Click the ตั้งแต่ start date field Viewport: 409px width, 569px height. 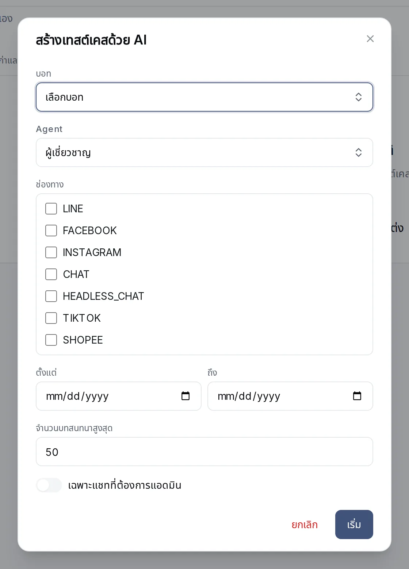[119, 396]
